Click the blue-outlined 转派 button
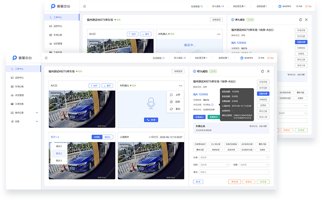 [198, 182]
